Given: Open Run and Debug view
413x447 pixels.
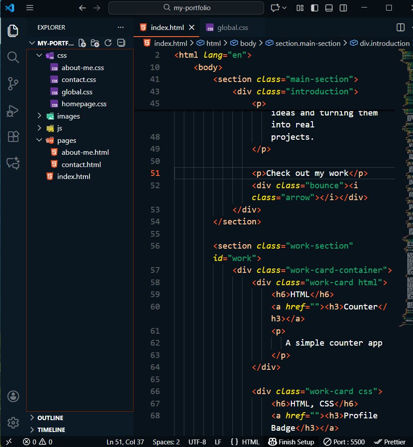Looking at the screenshot, I should 13,111.
